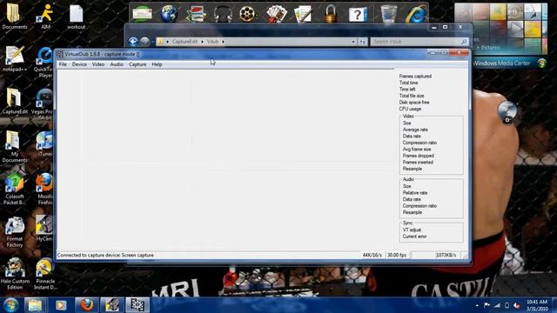Click the Relative rate label in the Audio group
557x313 pixels.
(x=415, y=193)
